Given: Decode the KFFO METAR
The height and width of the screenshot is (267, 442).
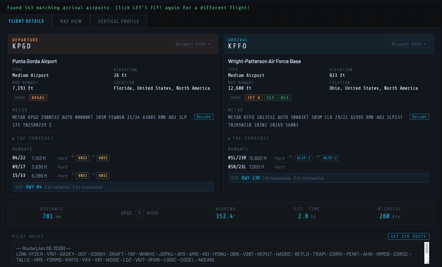Looking at the screenshot, I should [x=419, y=117].
